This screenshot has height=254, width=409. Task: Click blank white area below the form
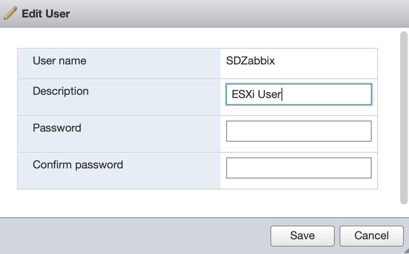coord(198,203)
